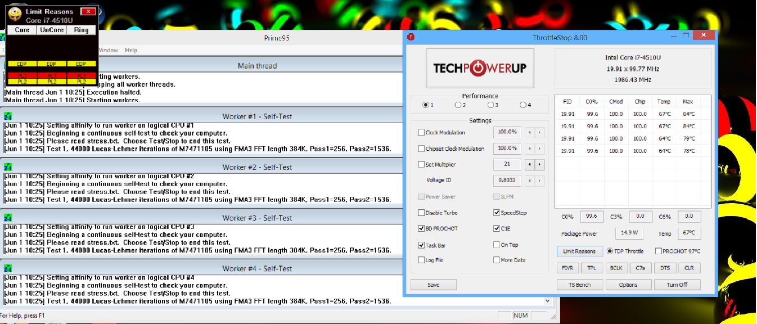Launch TS Bench benchmark
This screenshot has height=324, width=757.
(580, 285)
